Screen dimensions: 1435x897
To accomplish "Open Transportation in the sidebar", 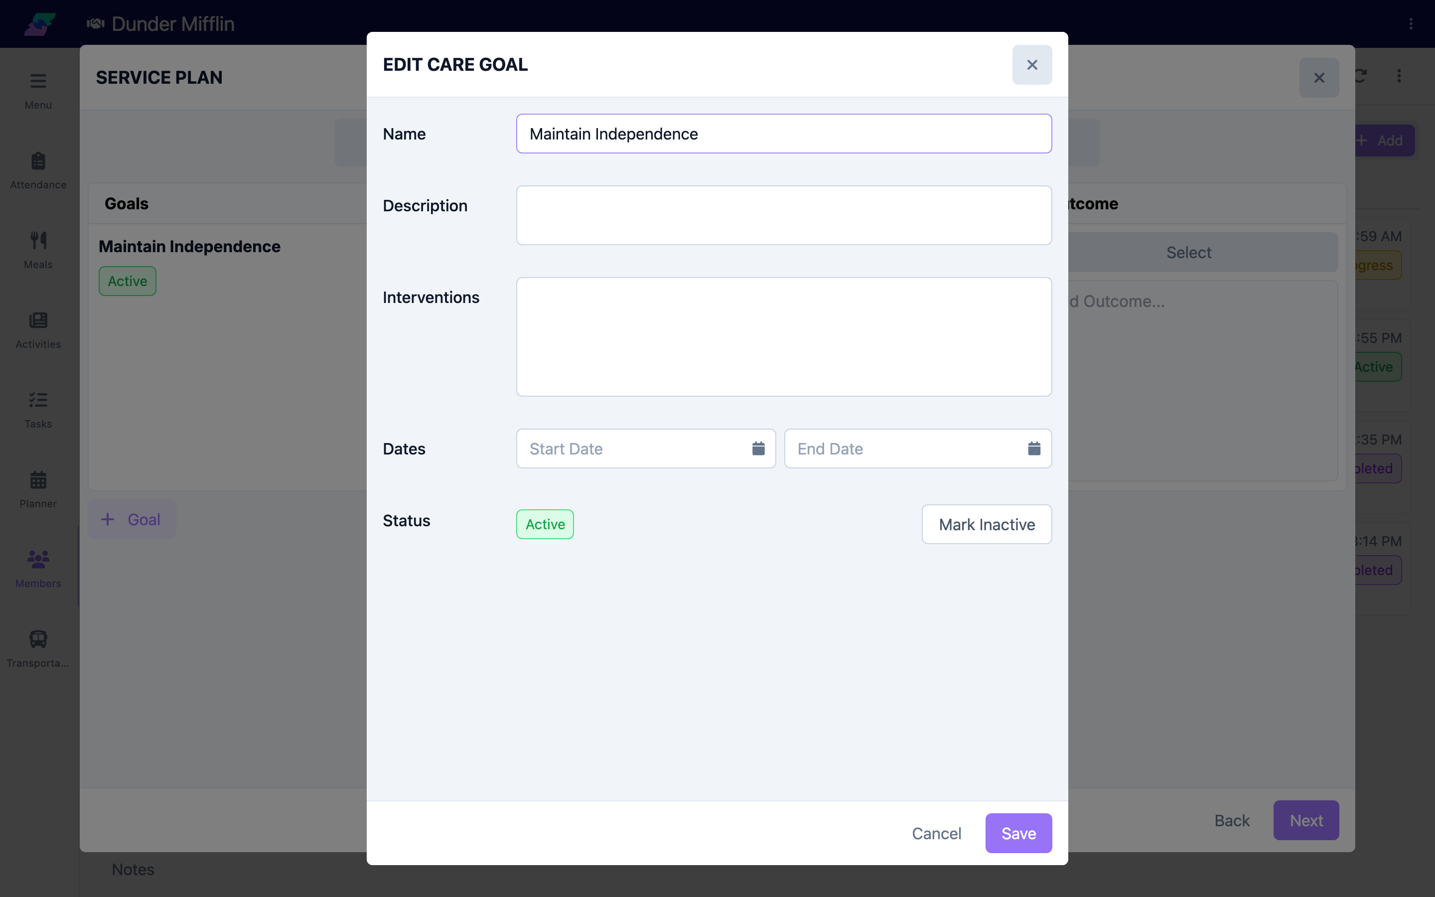I will click(38, 649).
